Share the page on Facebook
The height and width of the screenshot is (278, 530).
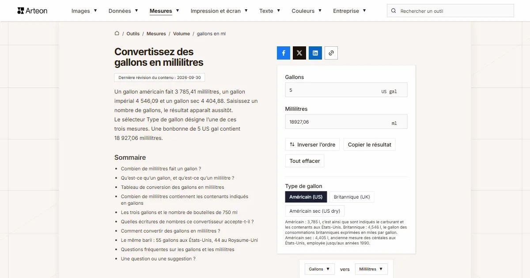click(284, 53)
